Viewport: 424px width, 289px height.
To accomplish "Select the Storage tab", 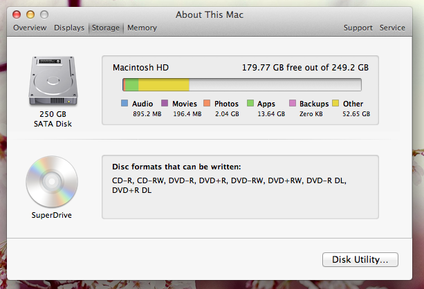I will tap(105, 28).
